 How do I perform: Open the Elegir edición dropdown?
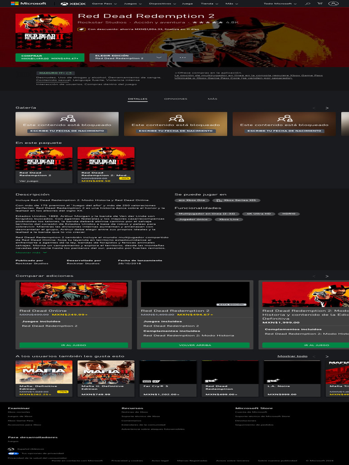click(128, 58)
